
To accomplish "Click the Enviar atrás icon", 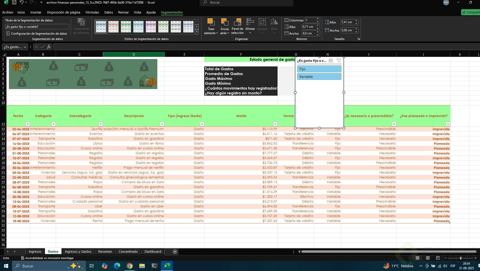I will point(225,22).
